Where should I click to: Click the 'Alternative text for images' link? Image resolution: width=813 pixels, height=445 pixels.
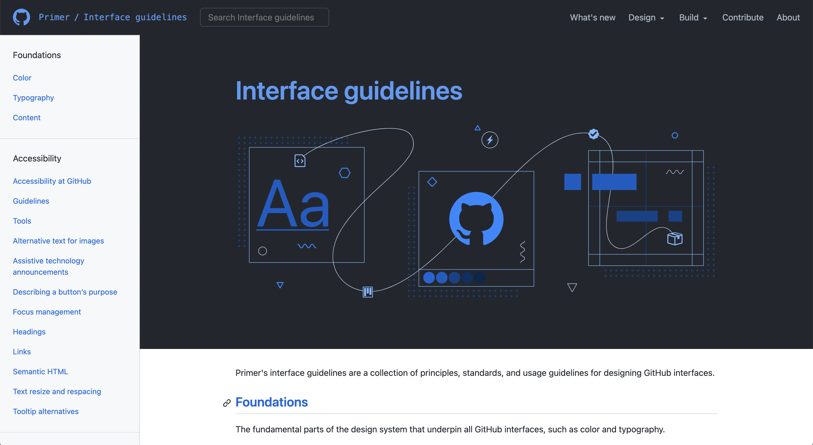point(59,241)
